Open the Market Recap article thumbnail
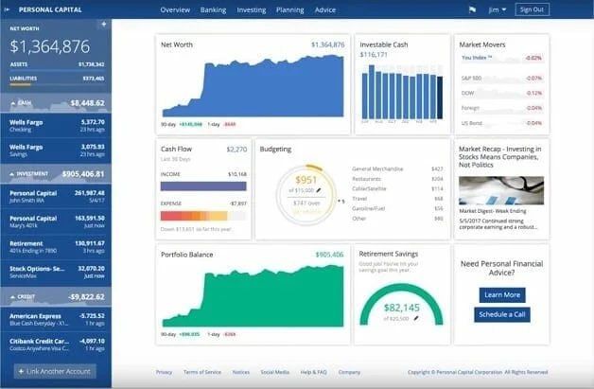 pos(501,190)
